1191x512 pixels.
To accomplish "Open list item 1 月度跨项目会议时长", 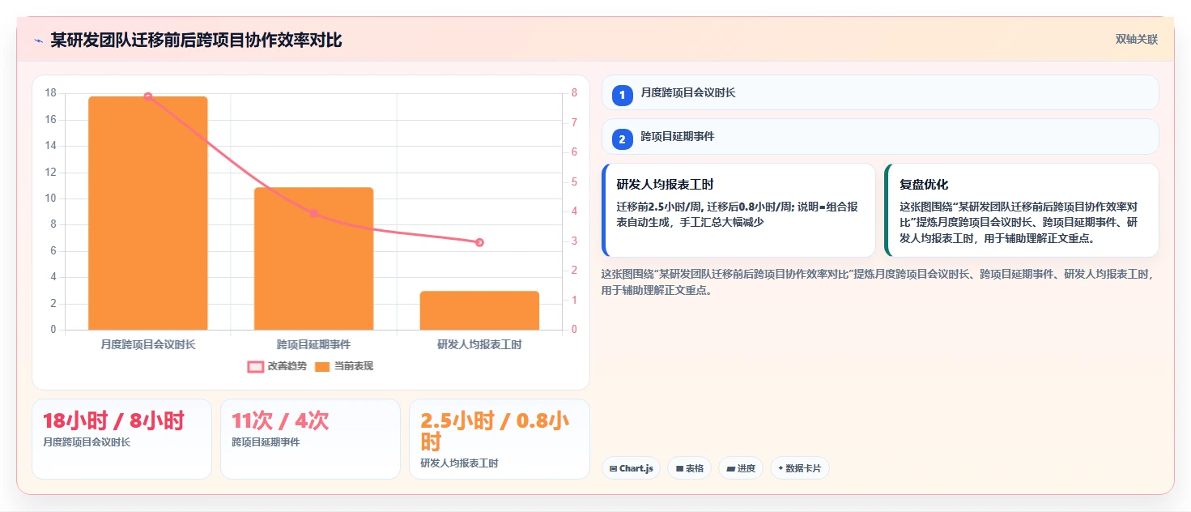I will pos(880,92).
